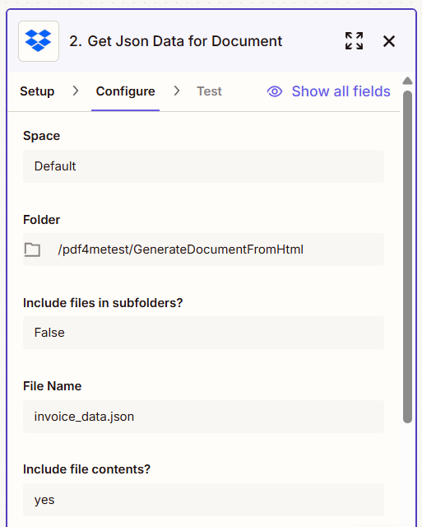This screenshot has width=422, height=527.
Task: Switch to the Setup tab
Action: tap(37, 91)
